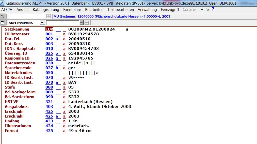Screen dimensions: 257x144
Task: Click the input field beside ADM-Systemnr.
Action: [66, 23]
